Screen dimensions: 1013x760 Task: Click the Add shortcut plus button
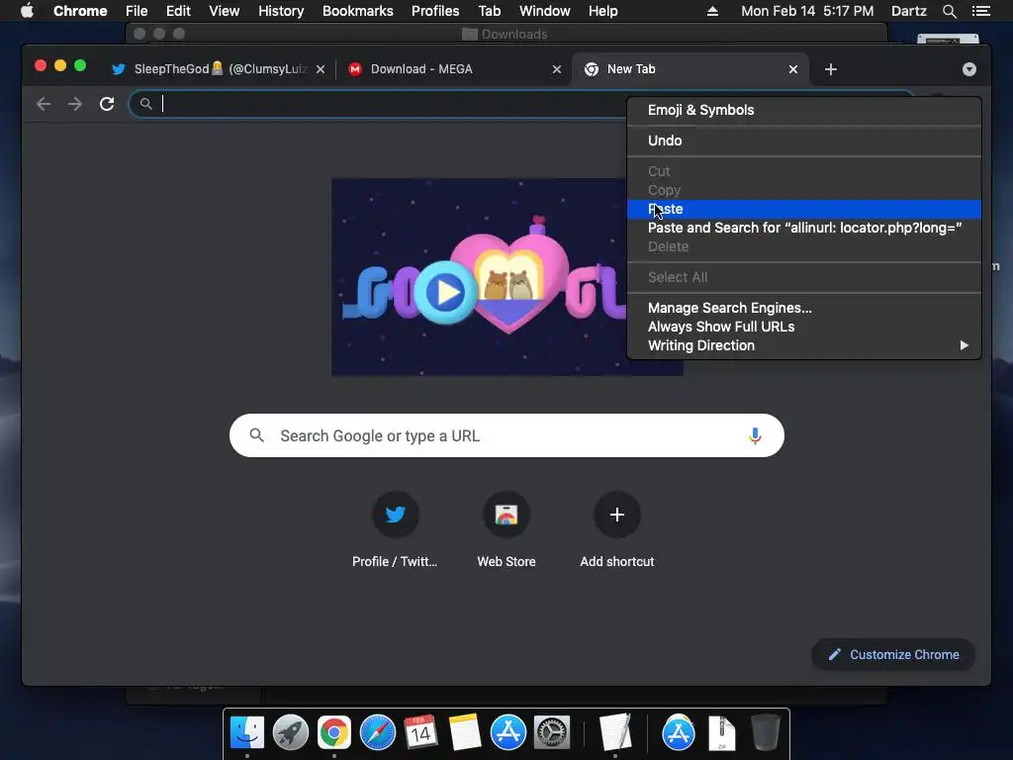pos(617,515)
